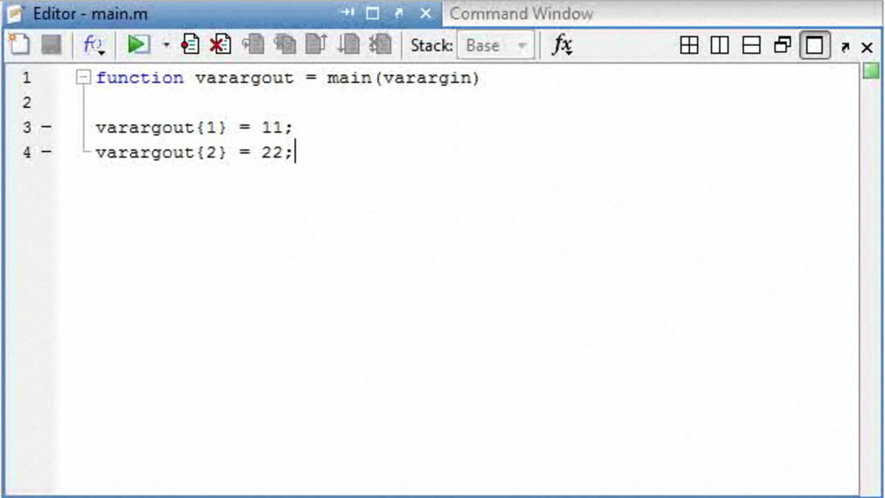The height and width of the screenshot is (498, 885).
Task: Open the show functions f() menu
Action: [93, 46]
